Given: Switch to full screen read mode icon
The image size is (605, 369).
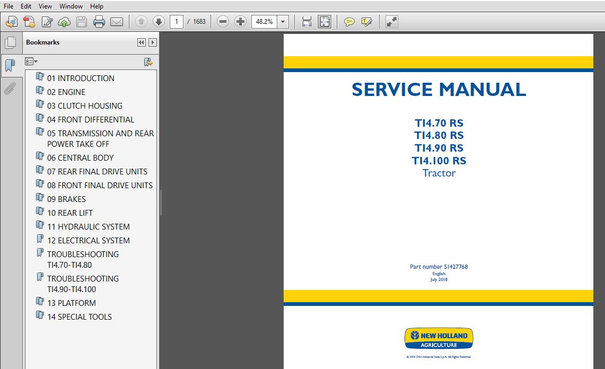Looking at the screenshot, I should tap(392, 22).
